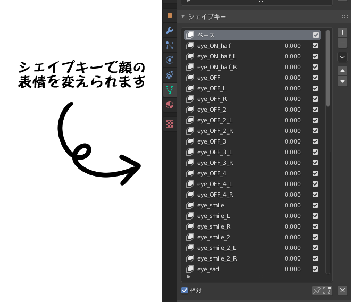351x302 pixels.
Task: Disable the eye_ON_half shape key checkbox
Action: 315,46
